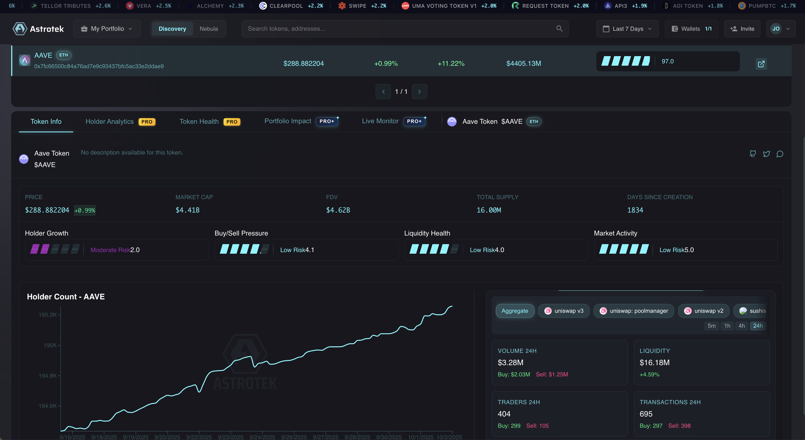The image size is (805, 440).
Task: Go to next page arrow
Action: pyautogui.click(x=419, y=92)
